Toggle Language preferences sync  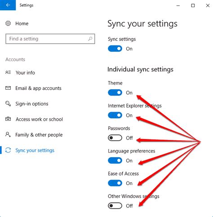115,161
